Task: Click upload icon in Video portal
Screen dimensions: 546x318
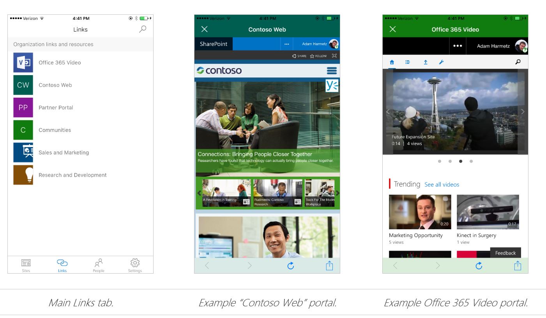Action: (x=426, y=62)
